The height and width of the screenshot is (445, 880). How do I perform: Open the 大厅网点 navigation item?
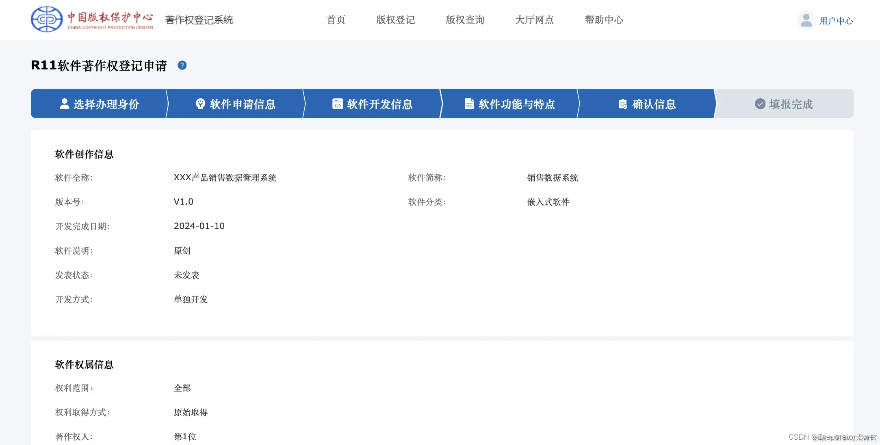click(534, 20)
